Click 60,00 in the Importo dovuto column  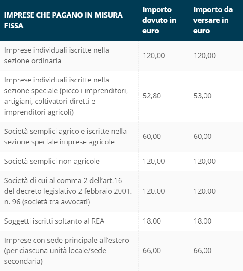tap(152, 136)
